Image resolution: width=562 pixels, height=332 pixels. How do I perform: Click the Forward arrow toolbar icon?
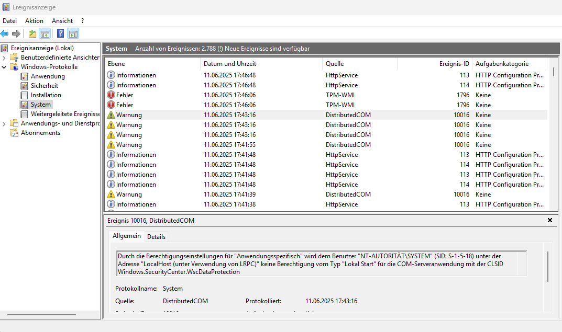(16, 34)
